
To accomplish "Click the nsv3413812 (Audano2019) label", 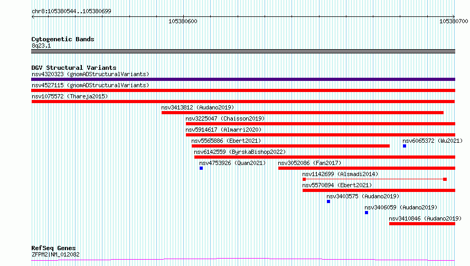I will (x=198, y=107).
